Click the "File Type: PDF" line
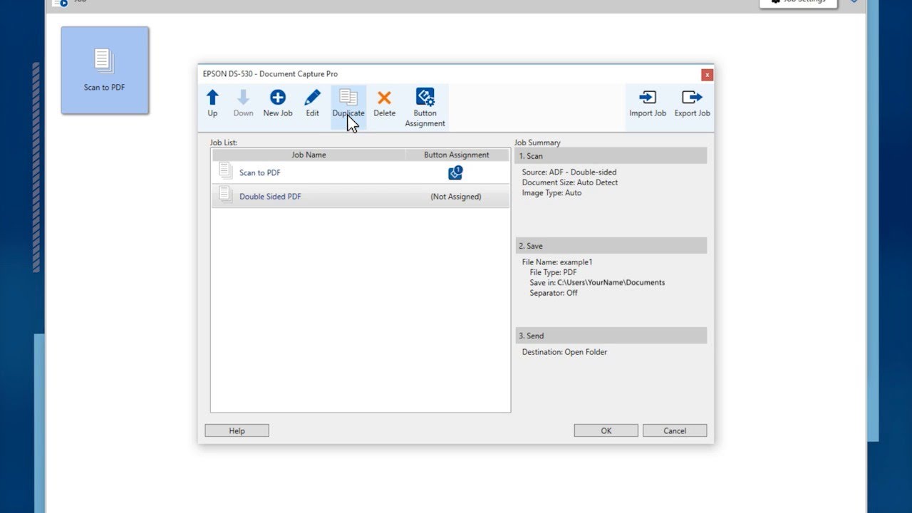The width and height of the screenshot is (912, 513). pos(553,272)
